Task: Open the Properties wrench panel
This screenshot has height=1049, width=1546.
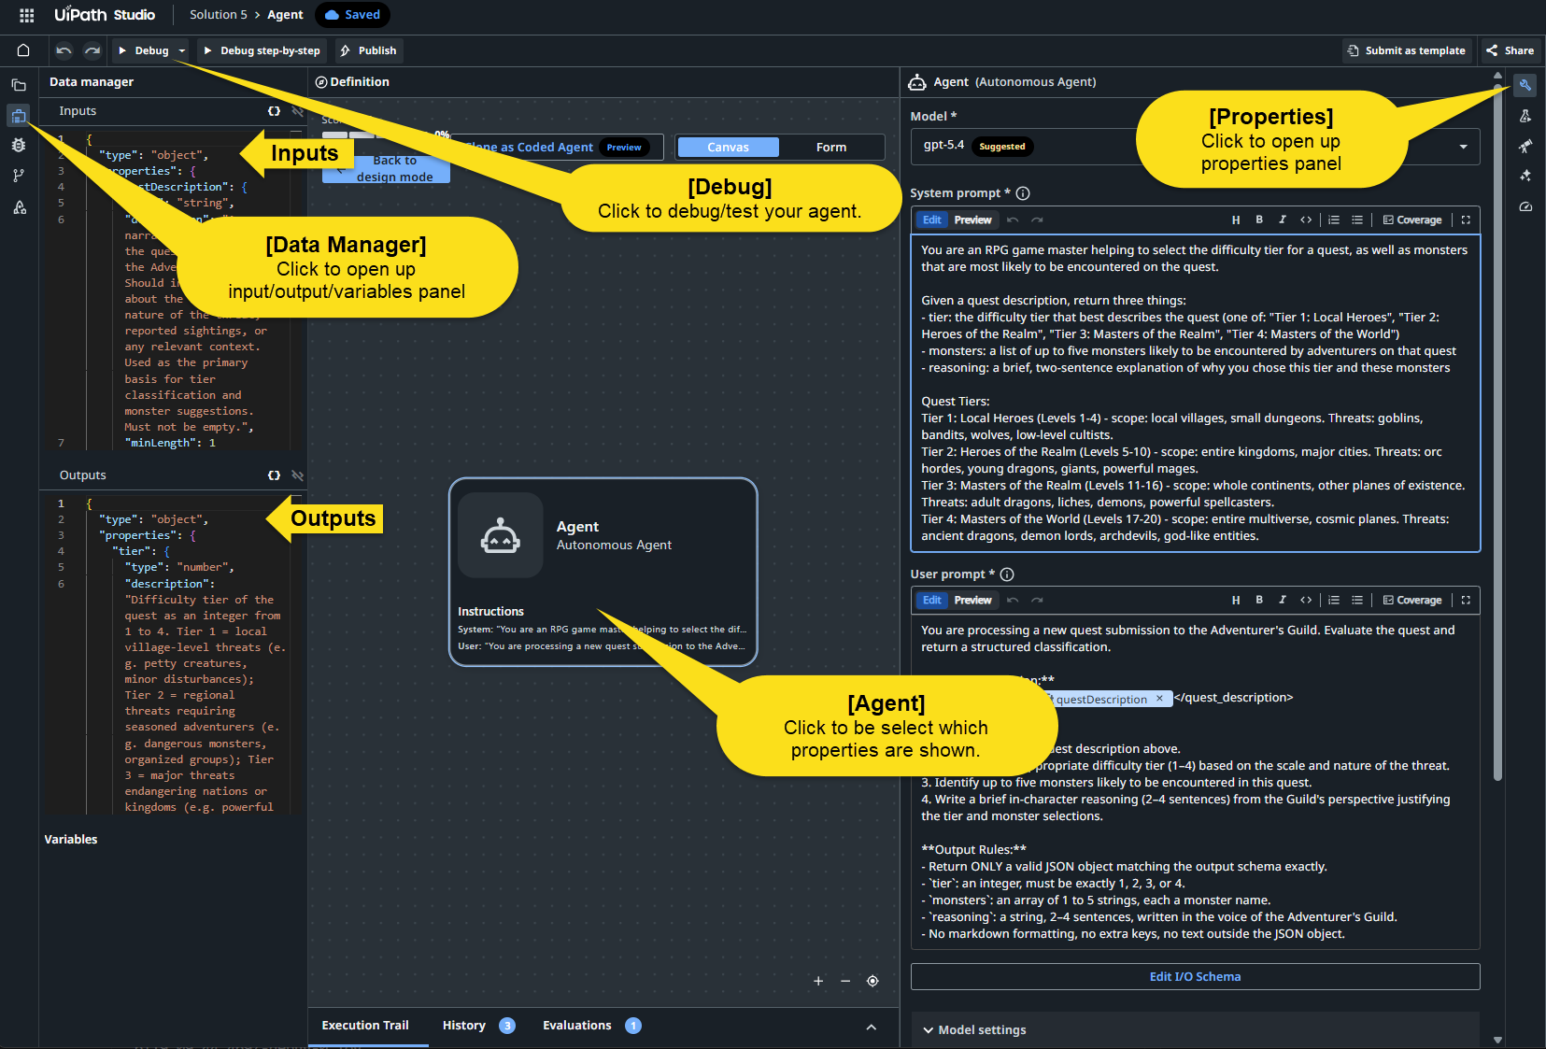Action: pos(1525,85)
